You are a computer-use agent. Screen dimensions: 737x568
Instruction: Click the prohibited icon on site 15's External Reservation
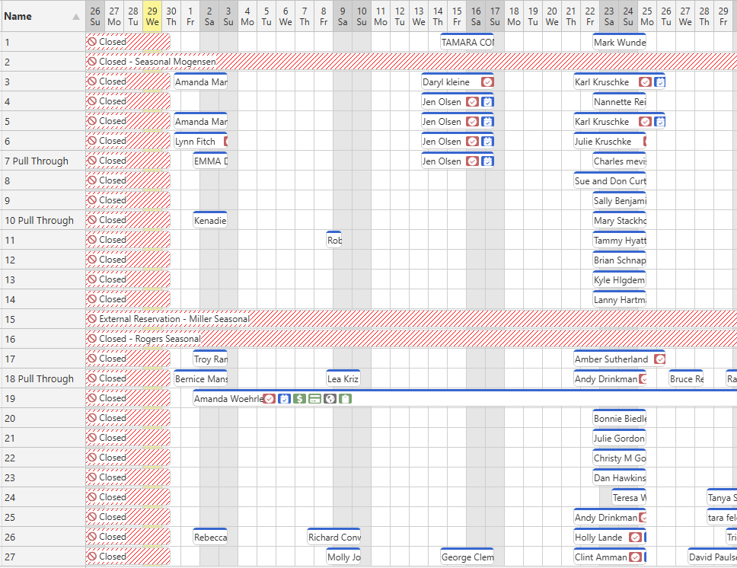point(92,319)
